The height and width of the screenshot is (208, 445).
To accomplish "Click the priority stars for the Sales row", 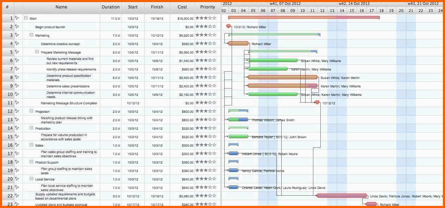I will [x=206, y=145].
